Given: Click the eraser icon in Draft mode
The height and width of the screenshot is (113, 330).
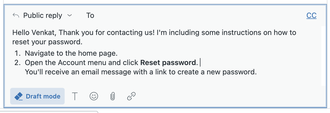Looking at the screenshot, I should coord(19,96).
